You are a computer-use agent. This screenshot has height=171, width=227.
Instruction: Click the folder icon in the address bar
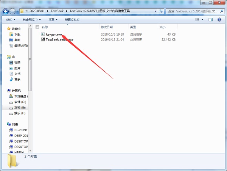pyautogui.click(x=22, y=11)
